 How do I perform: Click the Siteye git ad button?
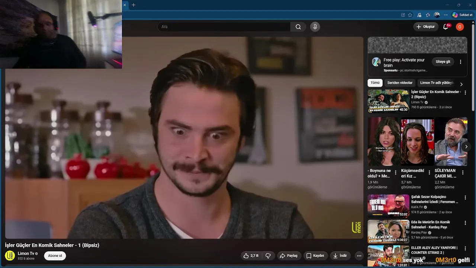coord(443,62)
